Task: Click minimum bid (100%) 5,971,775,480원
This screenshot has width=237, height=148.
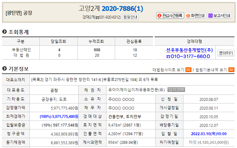Action: (59, 117)
